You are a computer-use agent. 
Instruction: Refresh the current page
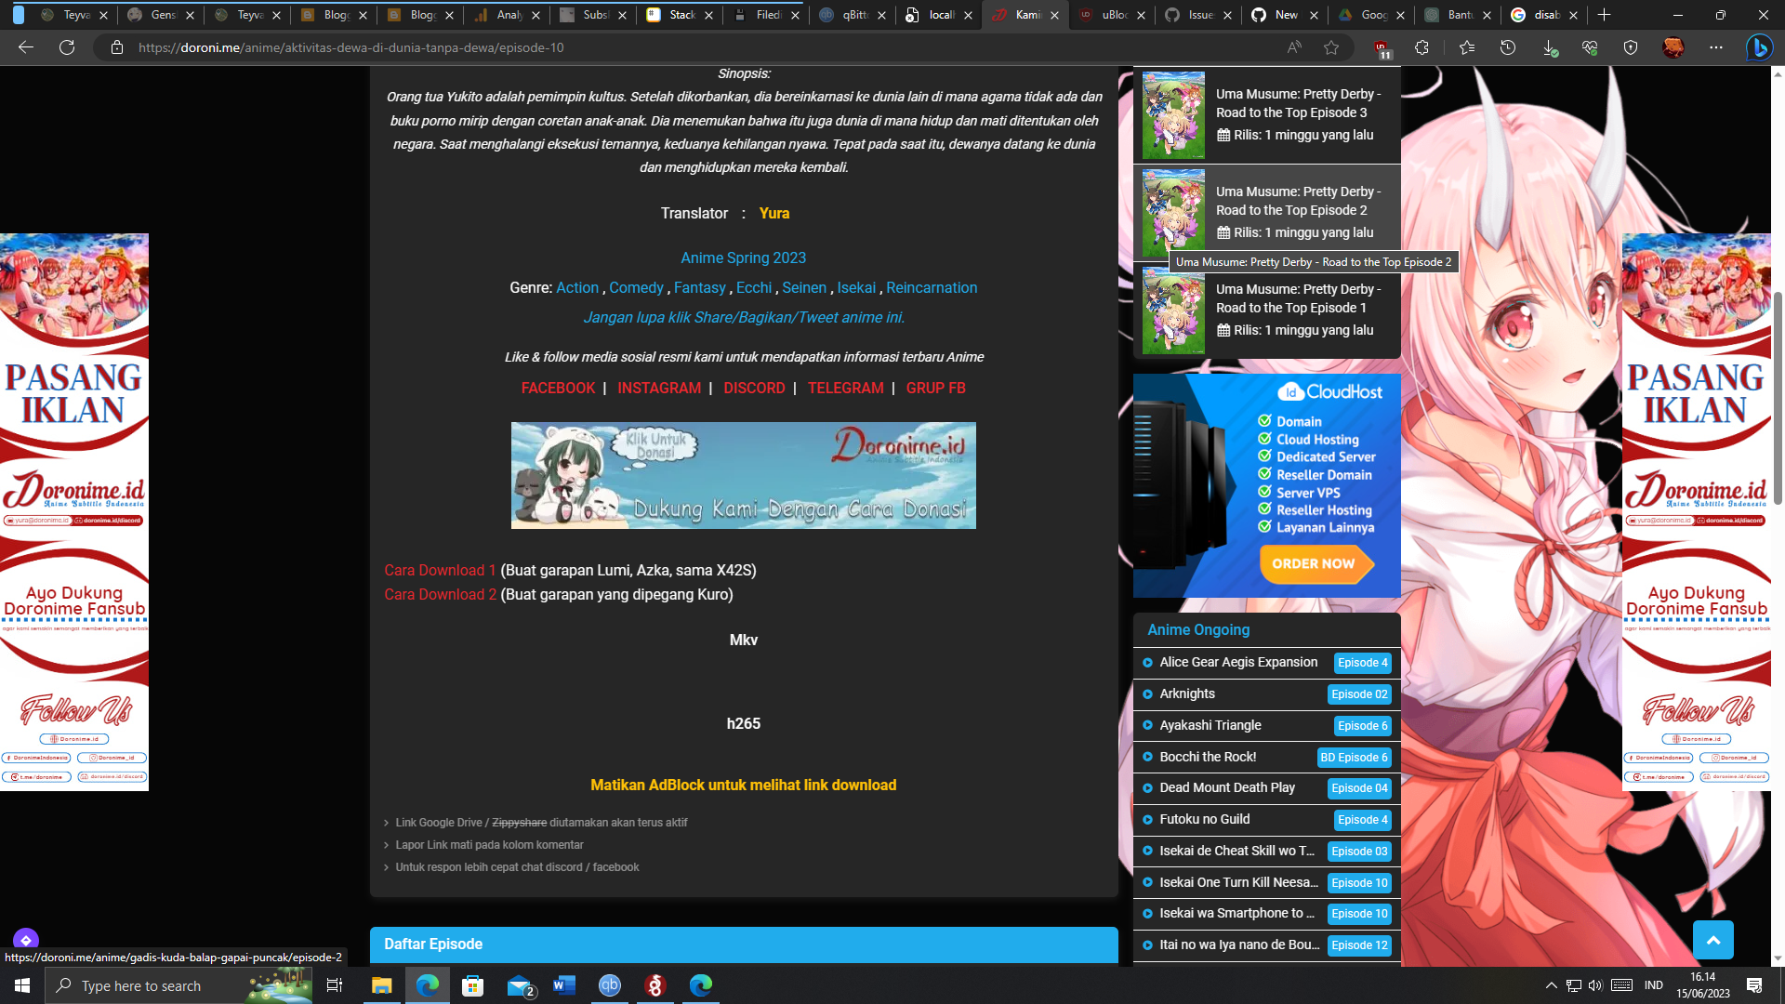67,47
